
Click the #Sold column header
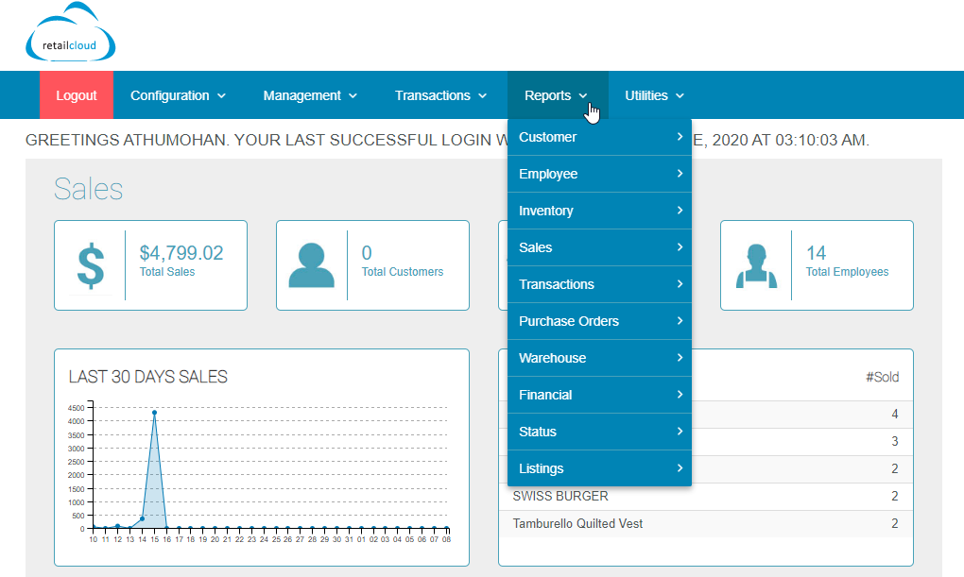tap(882, 377)
